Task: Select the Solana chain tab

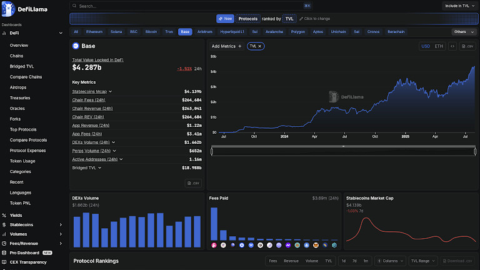Action: pyautogui.click(x=116, y=32)
